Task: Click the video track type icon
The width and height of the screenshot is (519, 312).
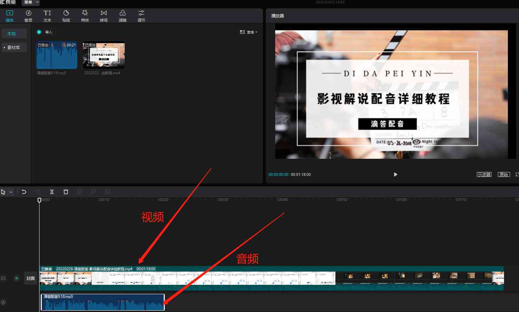Action: [3, 278]
